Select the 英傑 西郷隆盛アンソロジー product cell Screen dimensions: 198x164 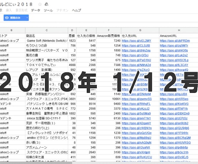pos(46,94)
